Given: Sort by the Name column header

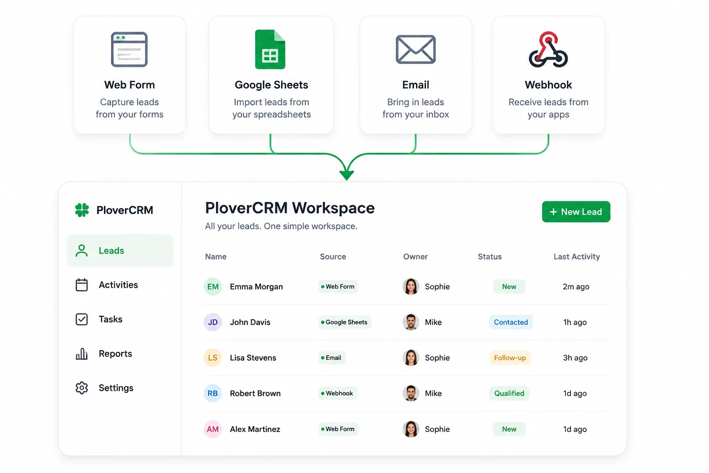Looking at the screenshot, I should point(216,257).
